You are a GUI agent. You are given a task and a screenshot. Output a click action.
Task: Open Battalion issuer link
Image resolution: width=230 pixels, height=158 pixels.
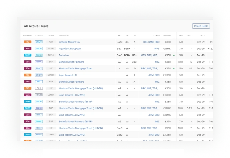coord(64,55)
